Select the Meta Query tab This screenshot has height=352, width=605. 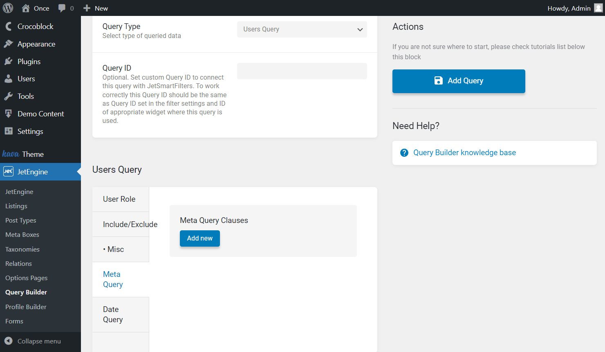[x=121, y=279]
